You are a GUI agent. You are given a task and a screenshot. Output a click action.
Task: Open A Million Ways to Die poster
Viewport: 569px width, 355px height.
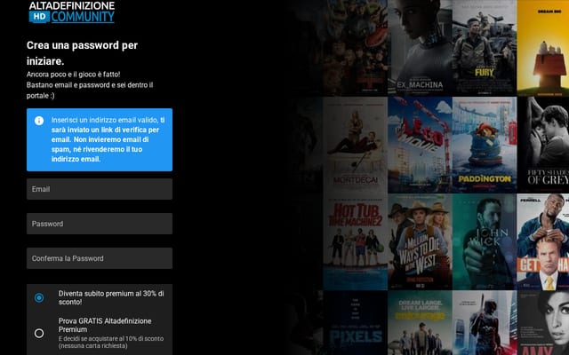click(420, 241)
